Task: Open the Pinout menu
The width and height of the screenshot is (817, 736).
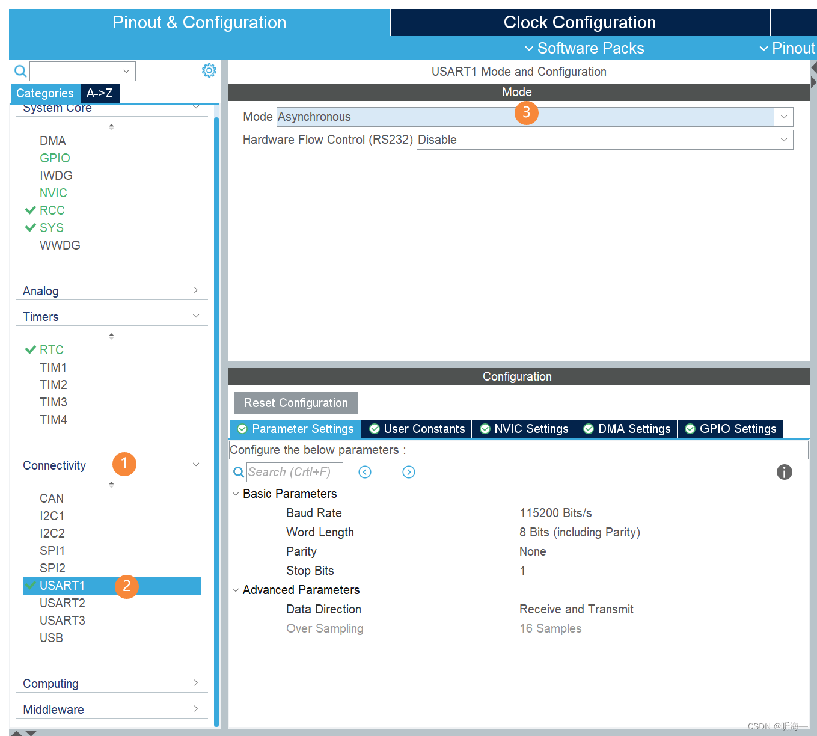Action: [x=787, y=48]
